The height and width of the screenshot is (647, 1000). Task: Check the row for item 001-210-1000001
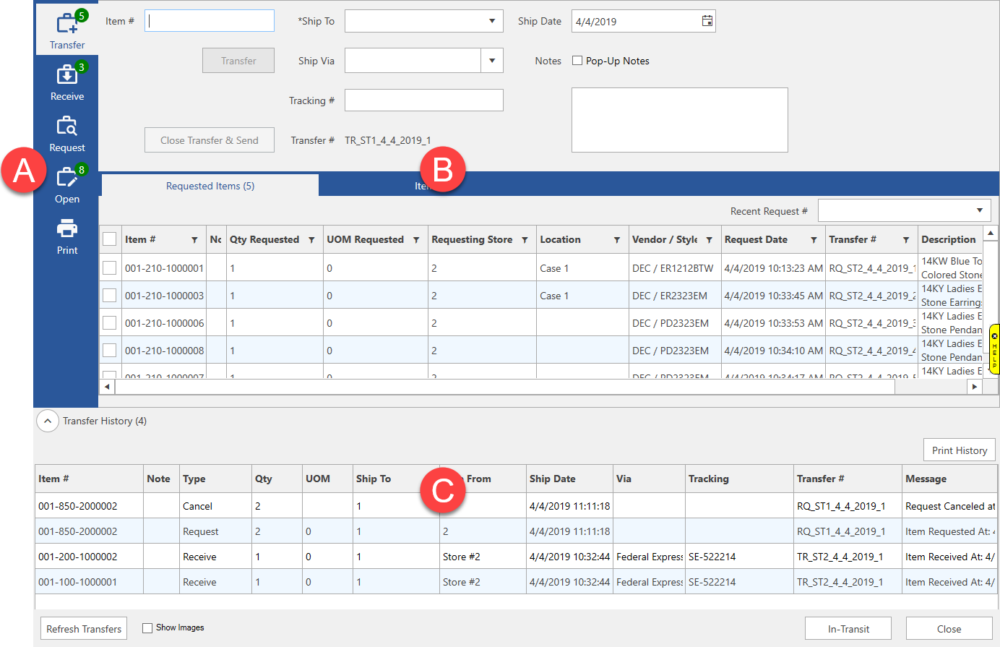click(x=109, y=268)
